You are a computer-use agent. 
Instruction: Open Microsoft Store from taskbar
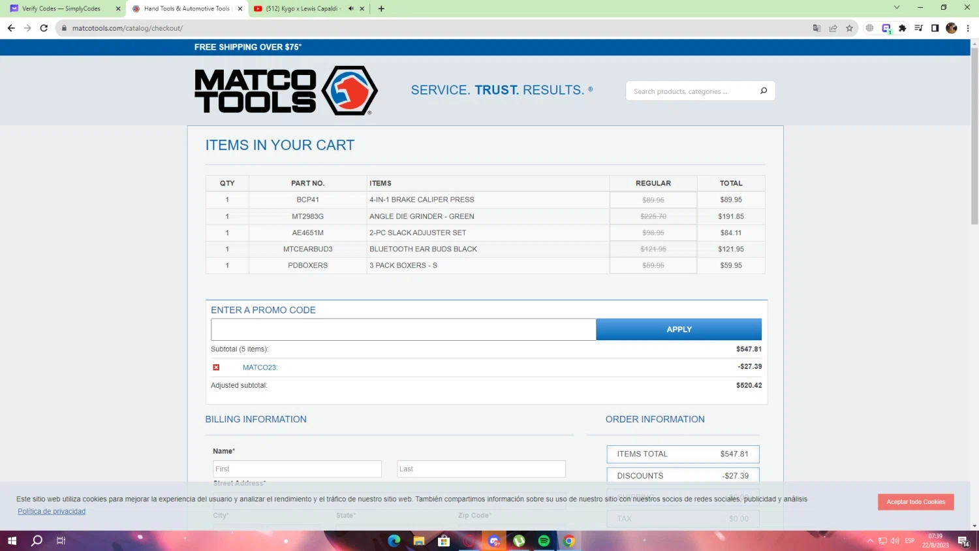tap(444, 541)
